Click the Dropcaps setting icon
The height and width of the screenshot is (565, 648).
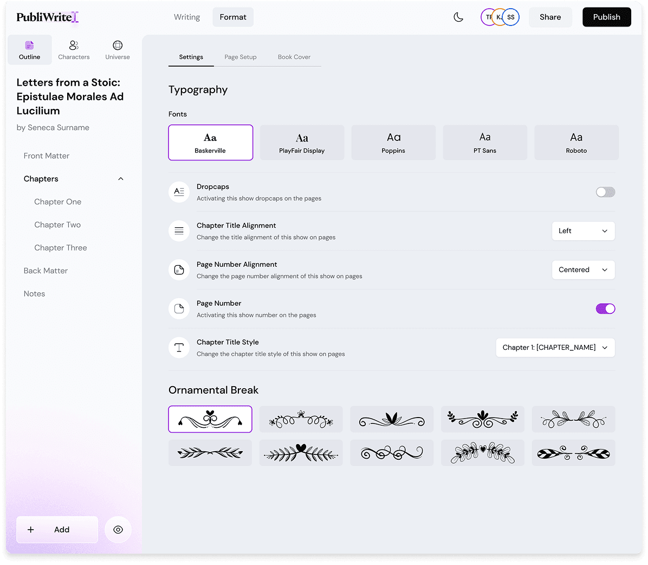click(x=179, y=192)
